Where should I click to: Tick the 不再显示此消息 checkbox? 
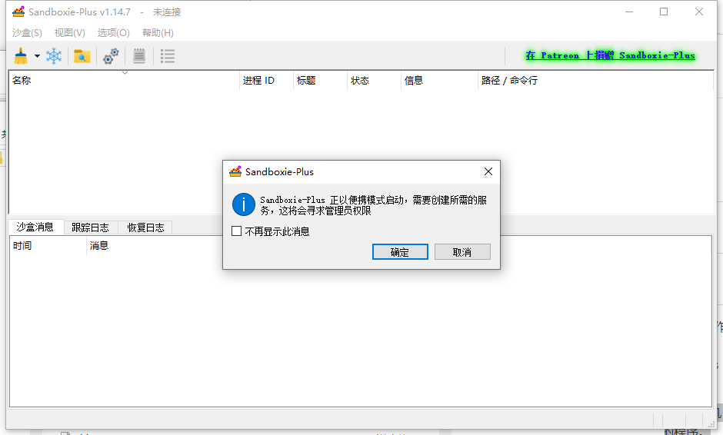[x=237, y=231]
